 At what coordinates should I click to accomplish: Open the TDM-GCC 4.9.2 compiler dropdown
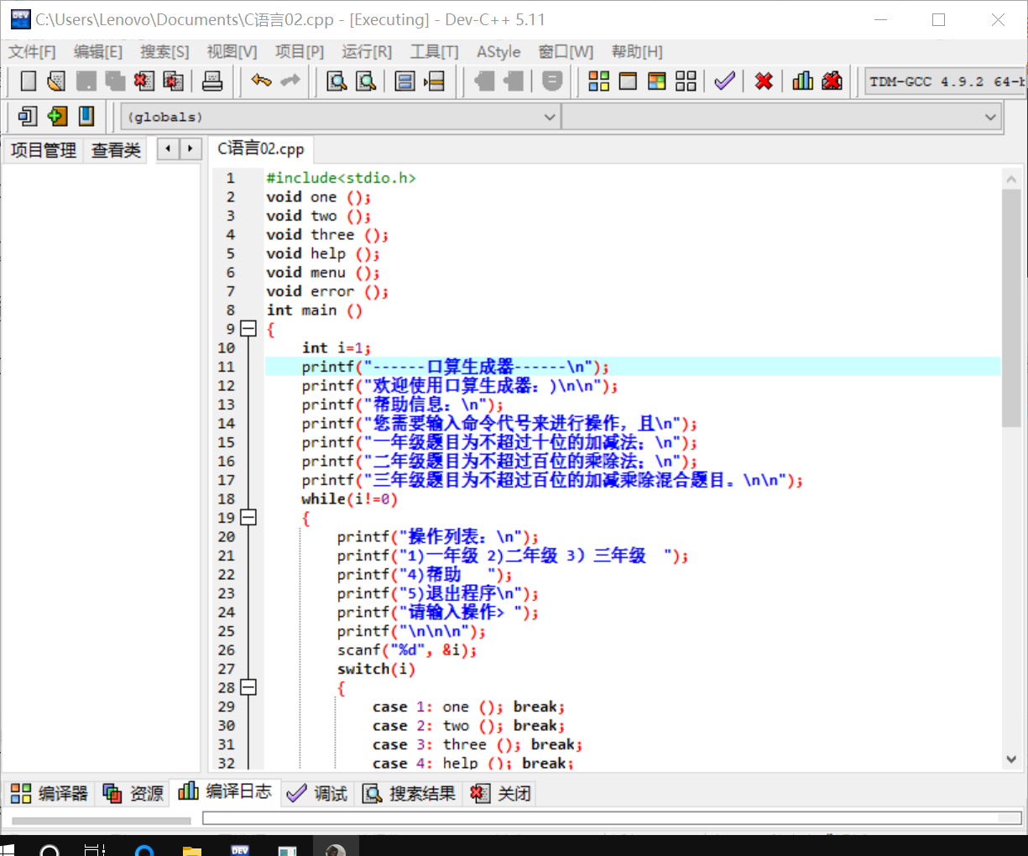(x=946, y=81)
